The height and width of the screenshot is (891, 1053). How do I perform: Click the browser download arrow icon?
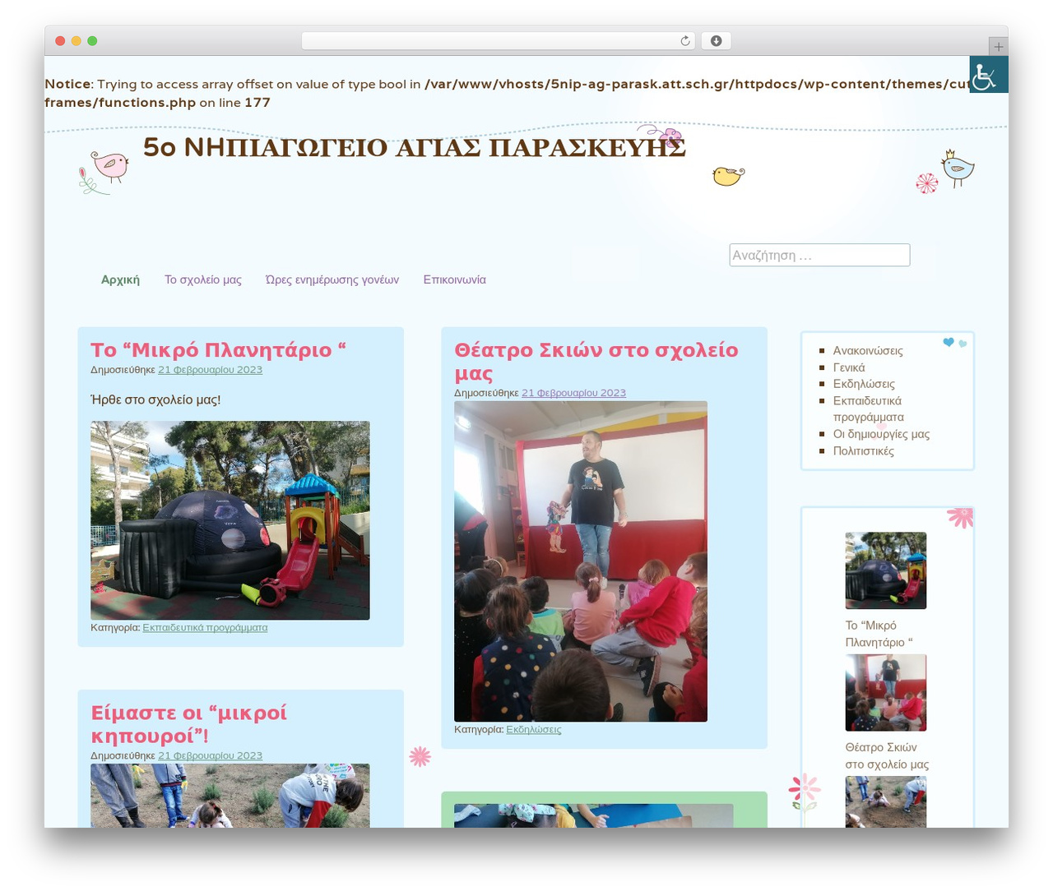[716, 41]
